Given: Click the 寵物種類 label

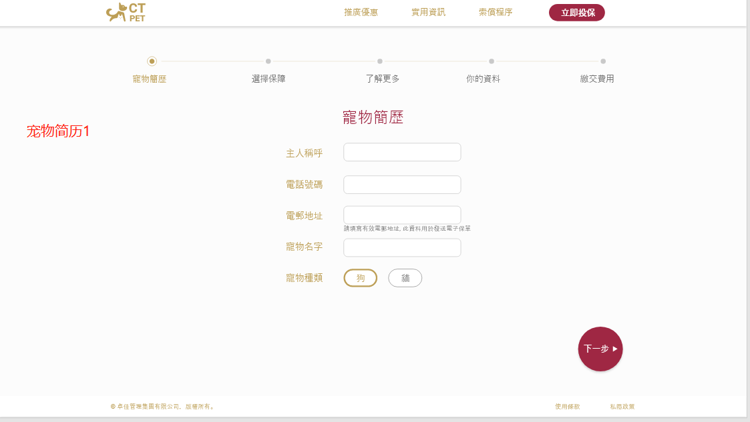Looking at the screenshot, I should tap(305, 278).
